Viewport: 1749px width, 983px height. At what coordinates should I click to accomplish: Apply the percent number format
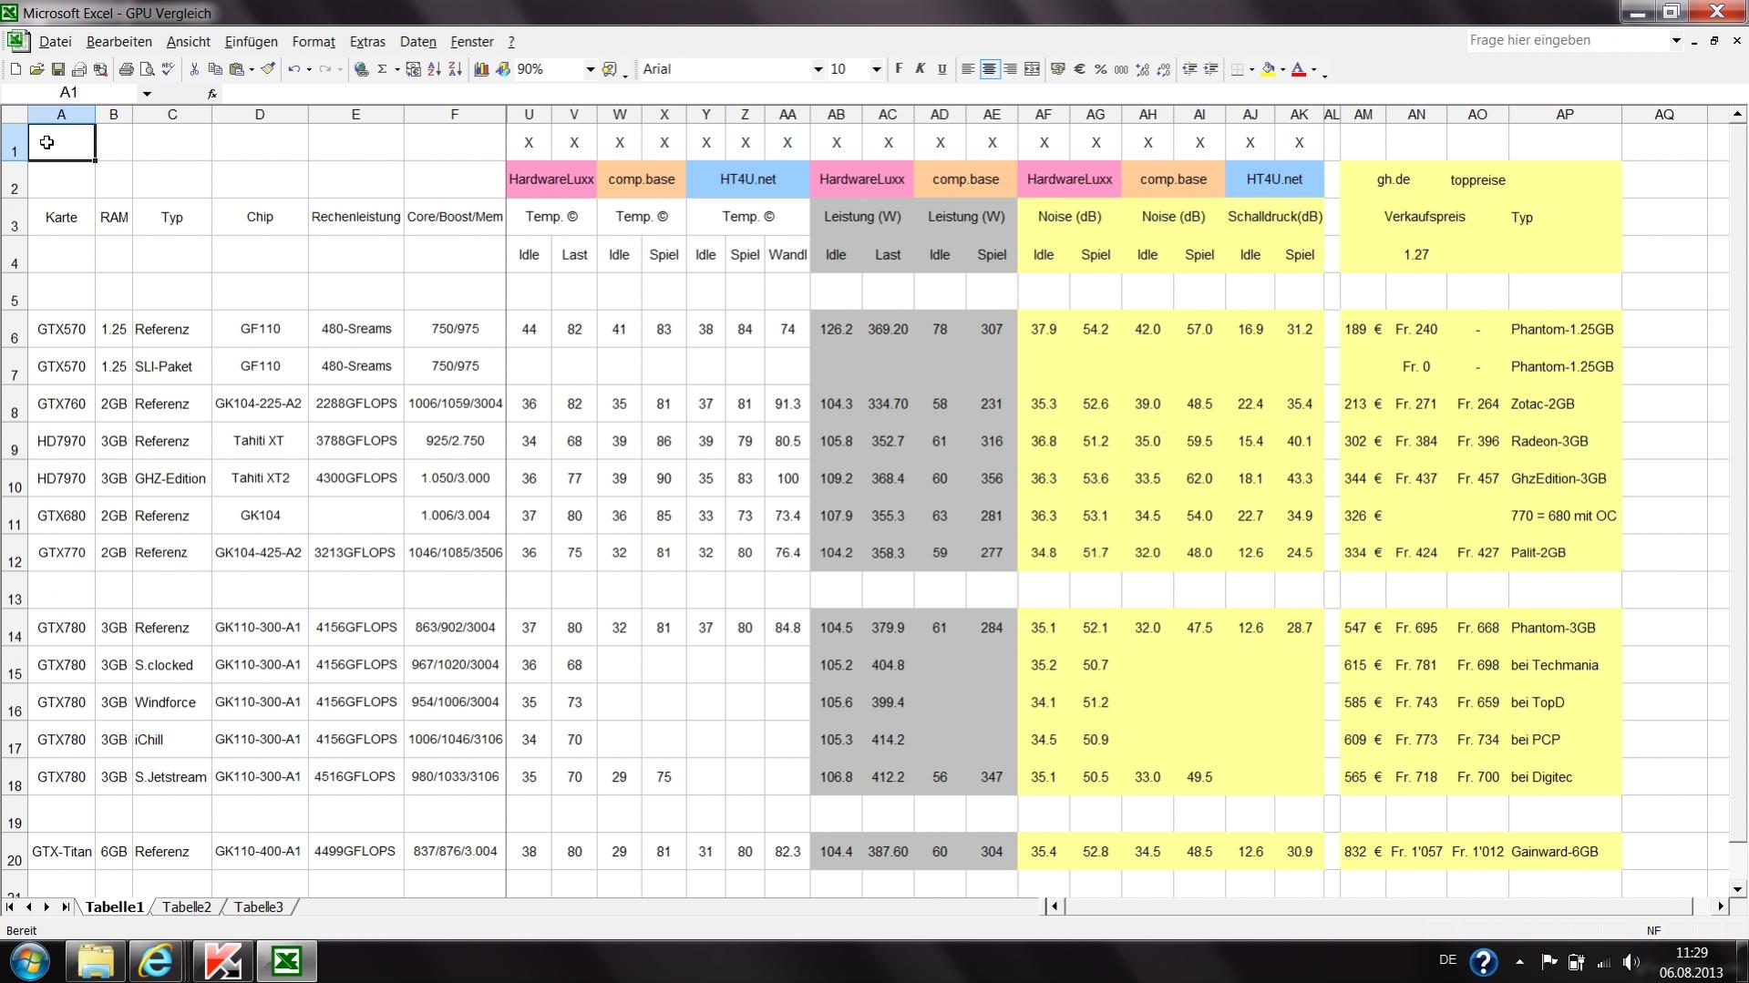click(x=1100, y=69)
